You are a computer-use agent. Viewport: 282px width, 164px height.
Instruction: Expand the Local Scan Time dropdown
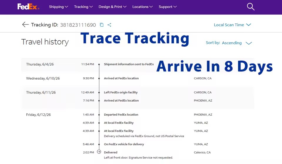click(x=232, y=25)
